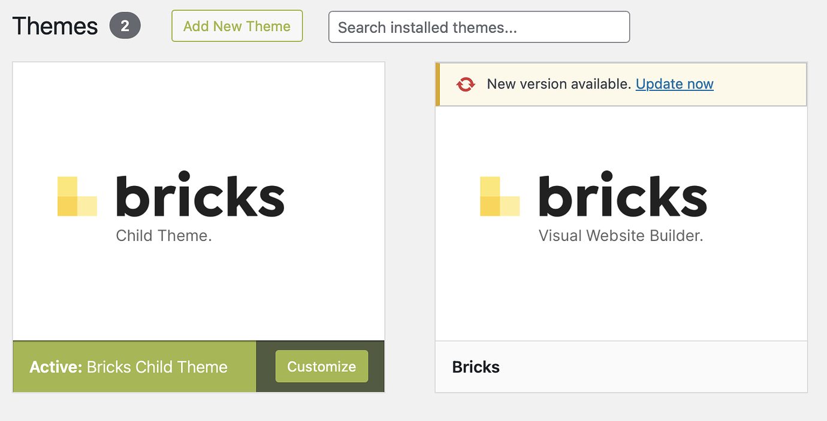Click the bricks wordmark on the parent theme

[x=623, y=194]
